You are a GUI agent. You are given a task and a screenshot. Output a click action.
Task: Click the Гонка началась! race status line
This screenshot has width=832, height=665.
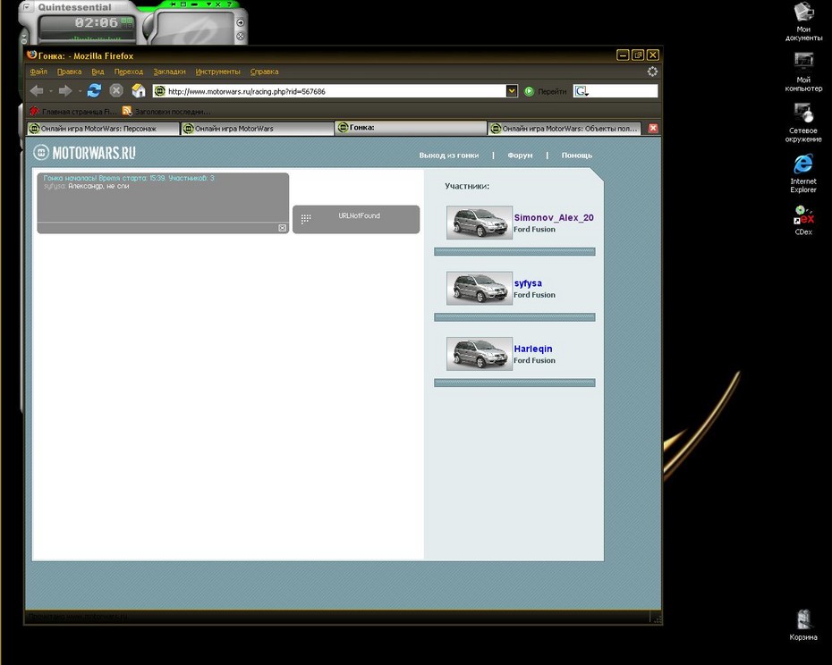(x=129, y=178)
